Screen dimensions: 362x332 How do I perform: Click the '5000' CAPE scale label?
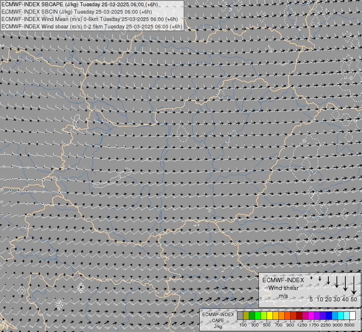[349, 325]
